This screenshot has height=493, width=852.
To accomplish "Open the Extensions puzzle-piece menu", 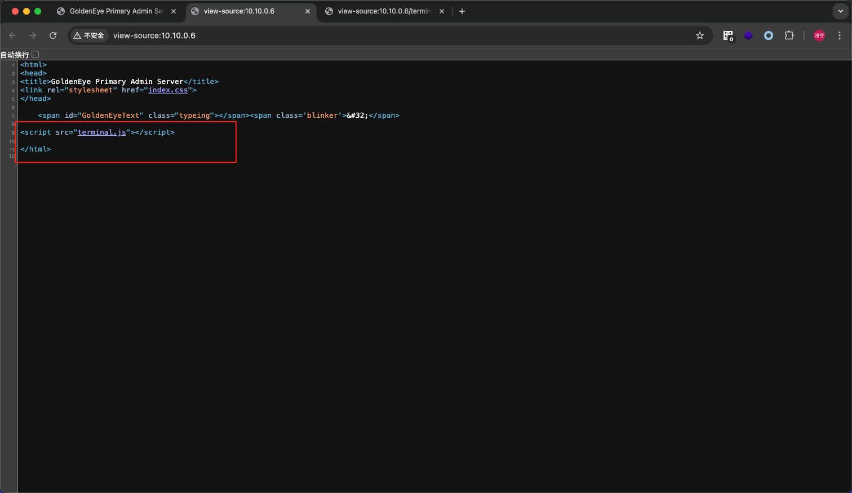I will 789,35.
